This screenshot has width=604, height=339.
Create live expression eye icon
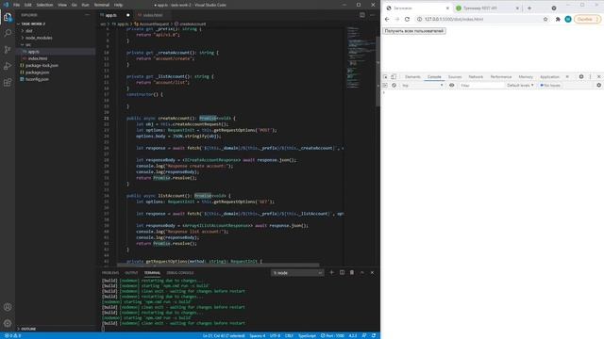(x=452, y=86)
